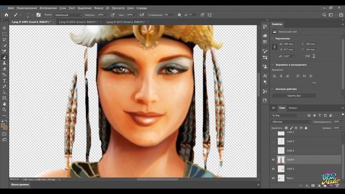
Task: Switch to the Каналы tab
Action: click(293, 108)
